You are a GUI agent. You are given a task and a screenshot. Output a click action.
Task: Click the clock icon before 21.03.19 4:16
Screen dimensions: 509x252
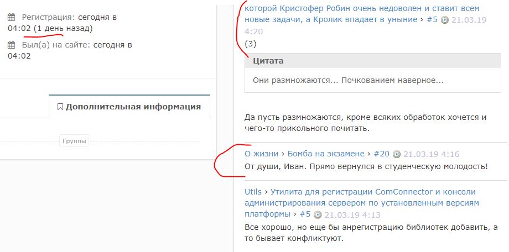tap(396, 154)
